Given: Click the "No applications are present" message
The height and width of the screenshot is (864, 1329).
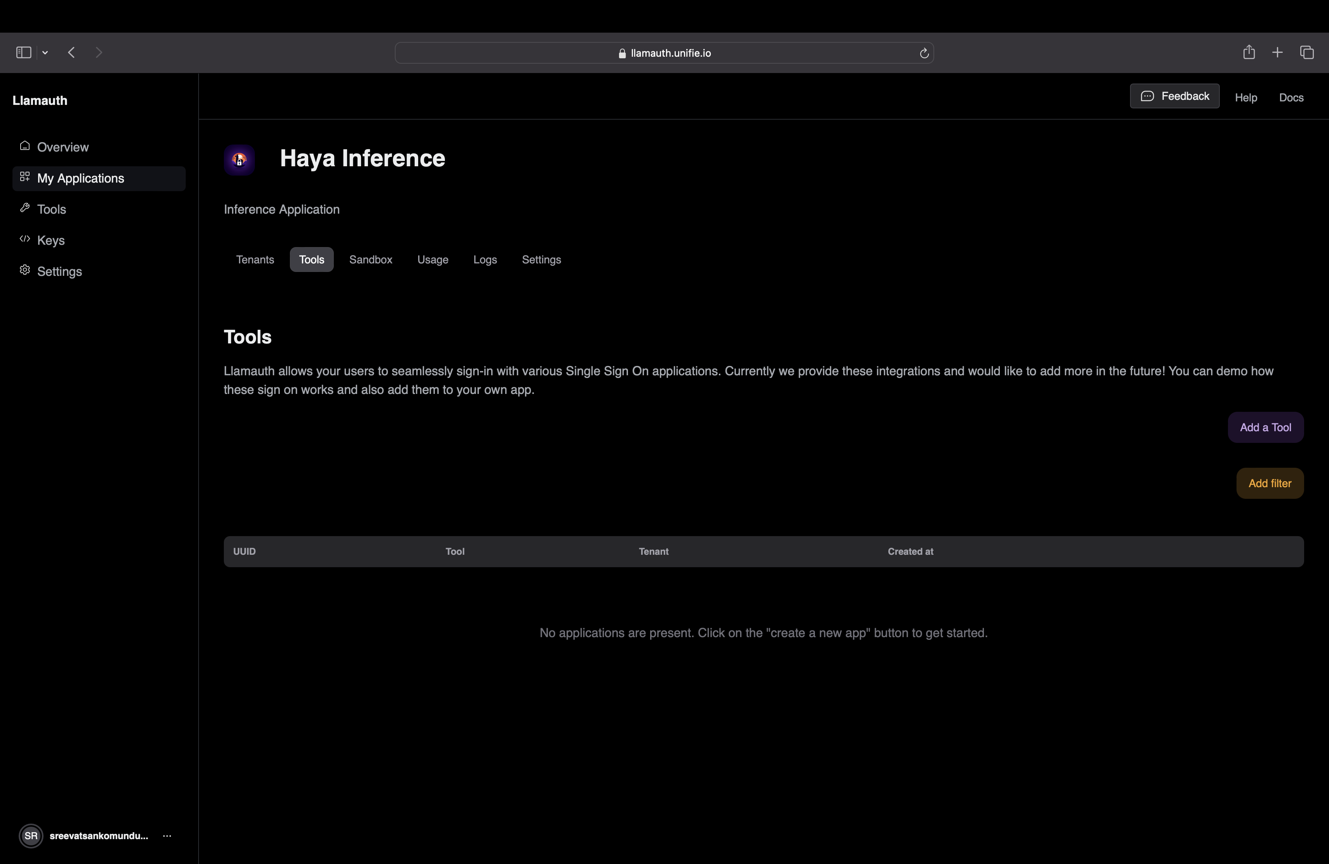Looking at the screenshot, I should coord(763,633).
